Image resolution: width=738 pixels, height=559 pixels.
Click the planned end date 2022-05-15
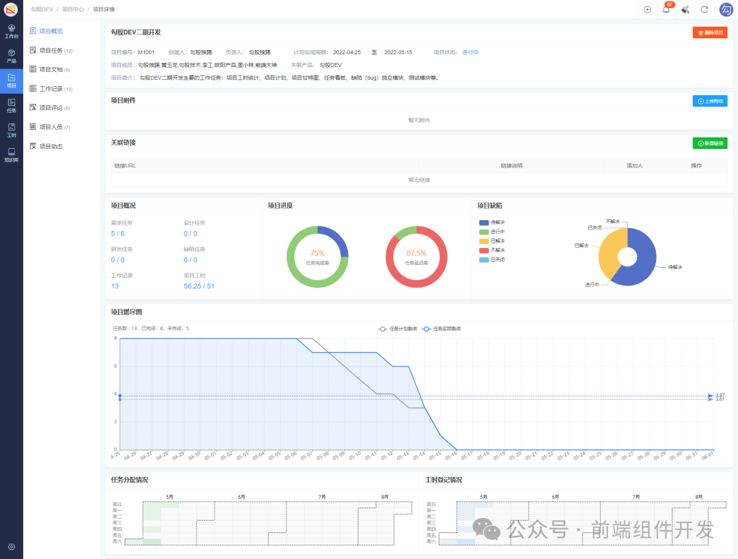(398, 52)
